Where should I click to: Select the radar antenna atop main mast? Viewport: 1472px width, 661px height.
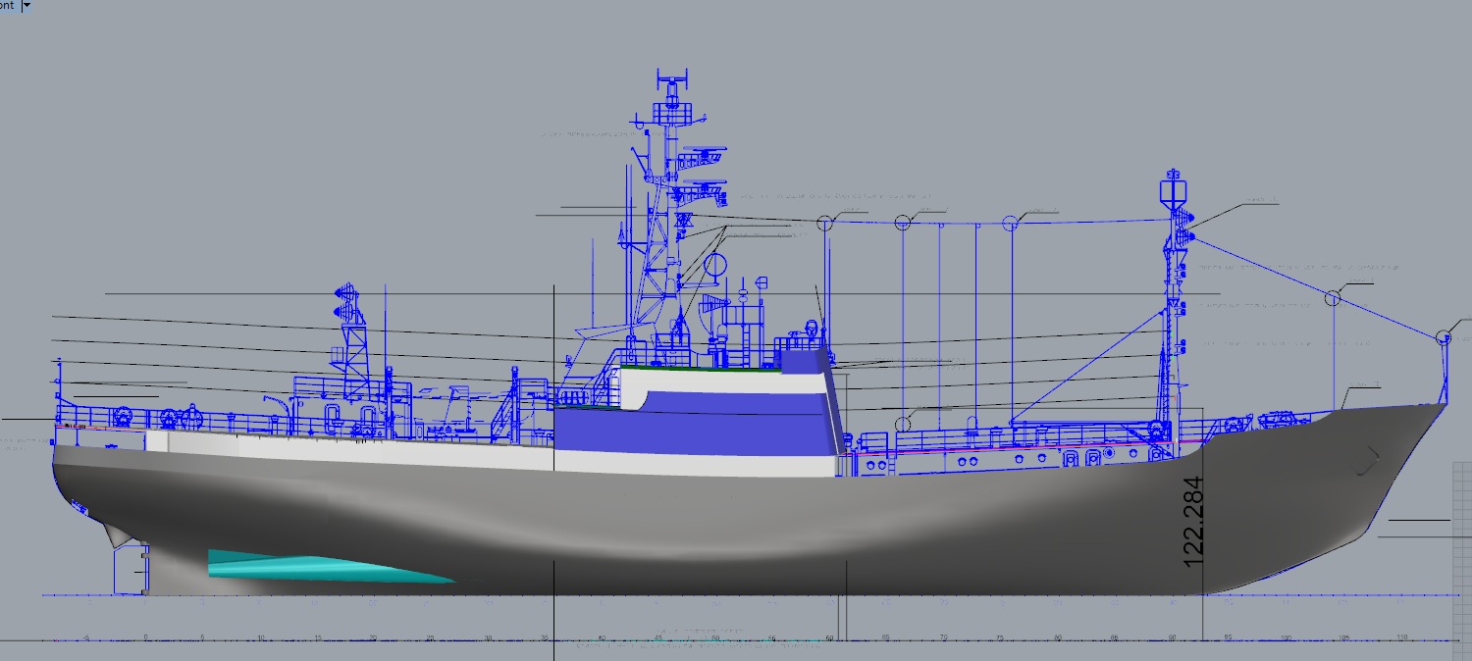[x=672, y=76]
